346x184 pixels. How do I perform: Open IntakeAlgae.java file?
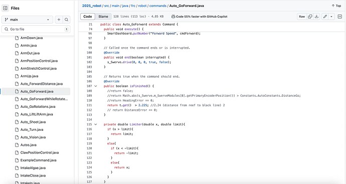[33, 168]
